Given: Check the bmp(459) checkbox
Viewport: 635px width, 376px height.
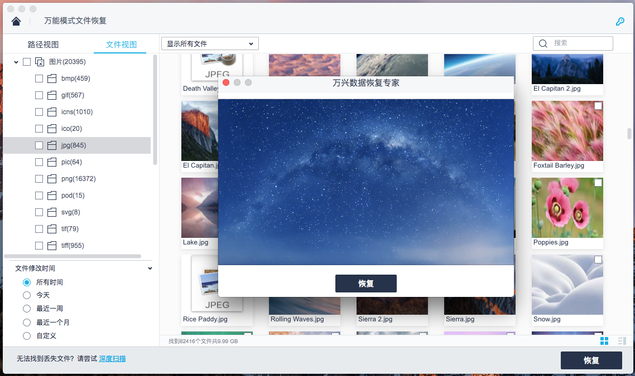Looking at the screenshot, I should 39,79.
